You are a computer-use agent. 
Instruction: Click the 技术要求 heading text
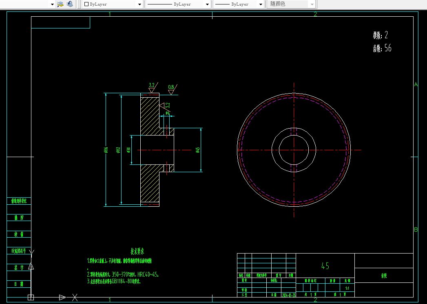137,251
